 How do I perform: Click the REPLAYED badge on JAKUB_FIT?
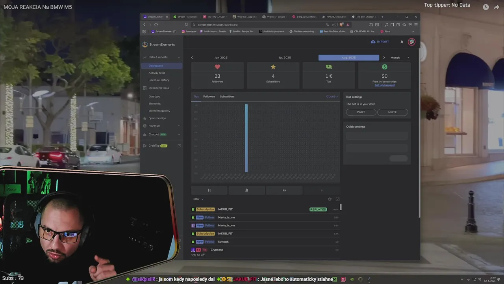click(x=318, y=209)
